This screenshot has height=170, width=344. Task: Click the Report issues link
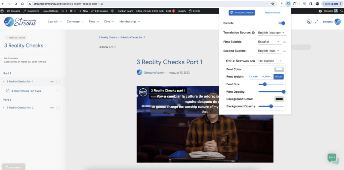tap(273, 13)
